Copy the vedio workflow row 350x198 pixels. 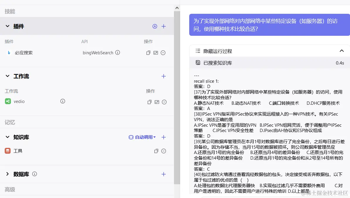pyautogui.click(x=149, y=102)
